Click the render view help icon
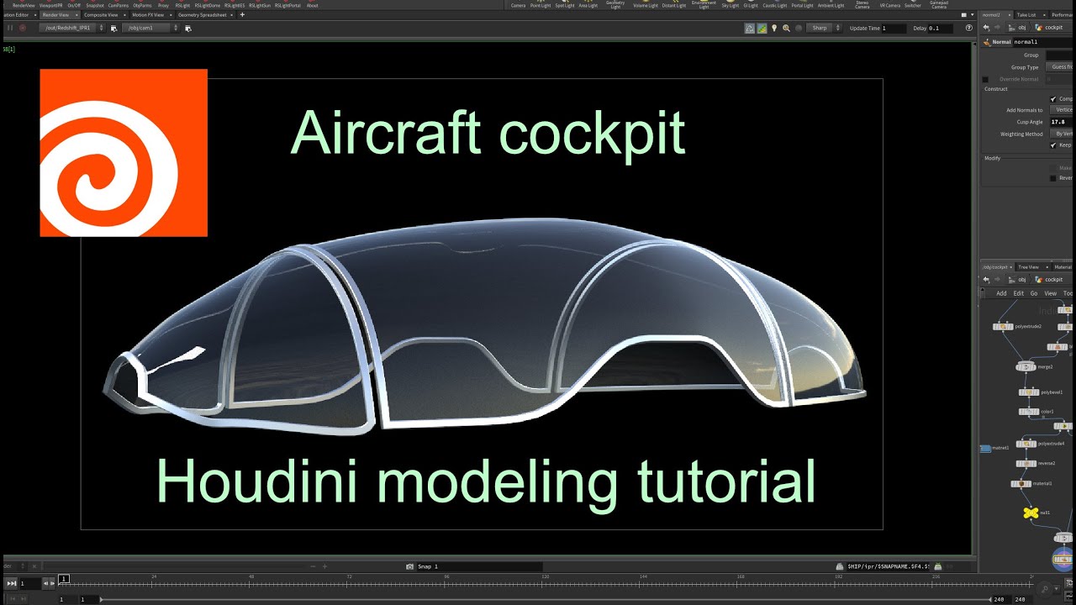Screen dimensions: 1076x605 pyautogui.click(x=969, y=28)
